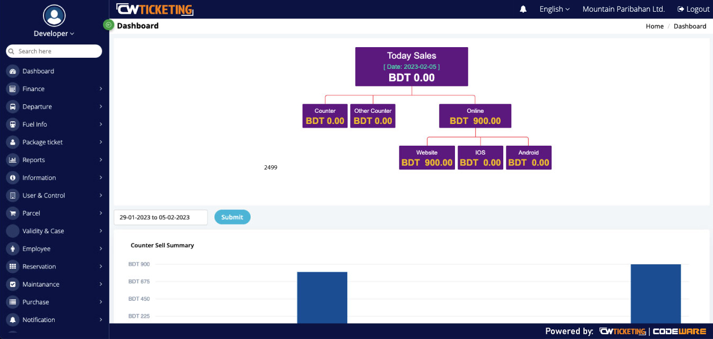Image resolution: width=713 pixels, height=339 pixels.
Task: Click the Fuel Info icon
Action: pos(12,124)
